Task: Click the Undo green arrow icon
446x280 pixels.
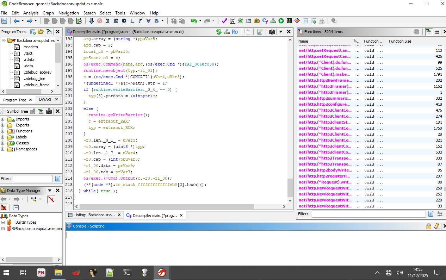Action: pos(194,21)
